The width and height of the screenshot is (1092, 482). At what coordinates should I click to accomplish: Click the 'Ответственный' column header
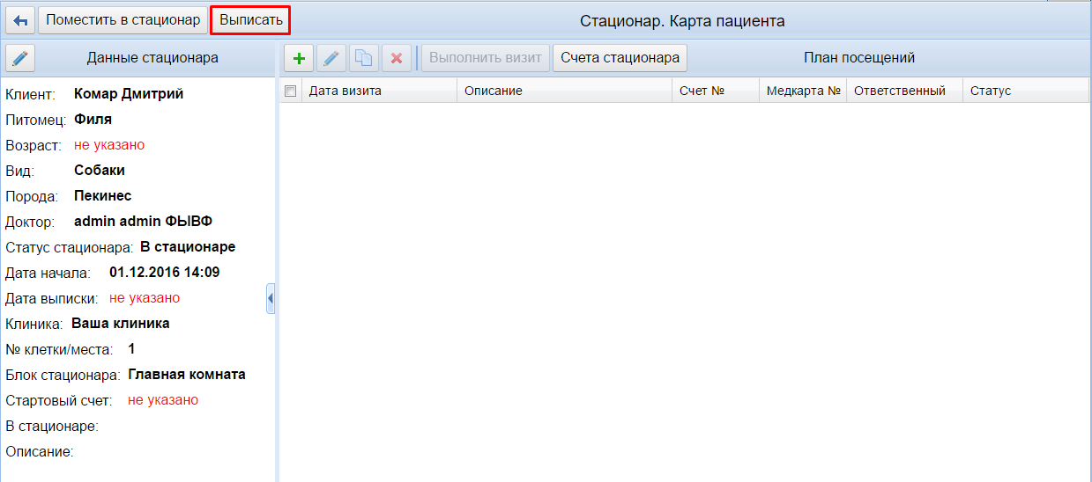899,91
